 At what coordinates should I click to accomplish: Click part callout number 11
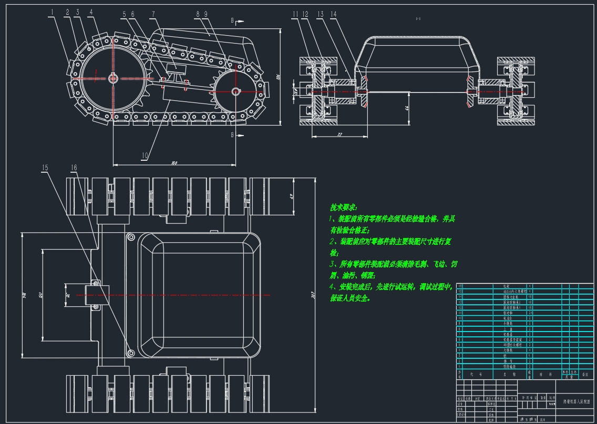click(x=295, y=15)
